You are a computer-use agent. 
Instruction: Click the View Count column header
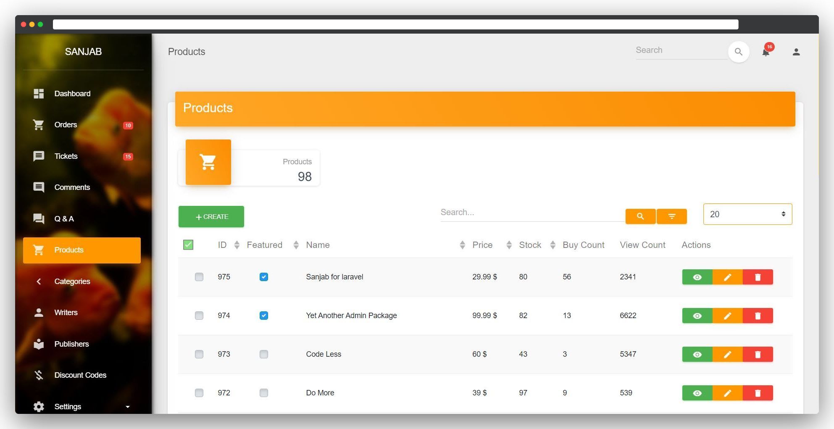642,245
